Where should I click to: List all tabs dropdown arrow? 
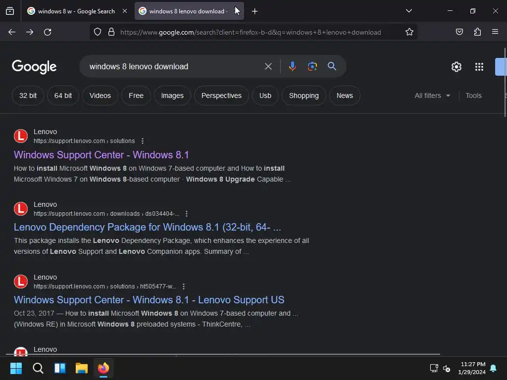pyautogui.click(x=408, y=11)
